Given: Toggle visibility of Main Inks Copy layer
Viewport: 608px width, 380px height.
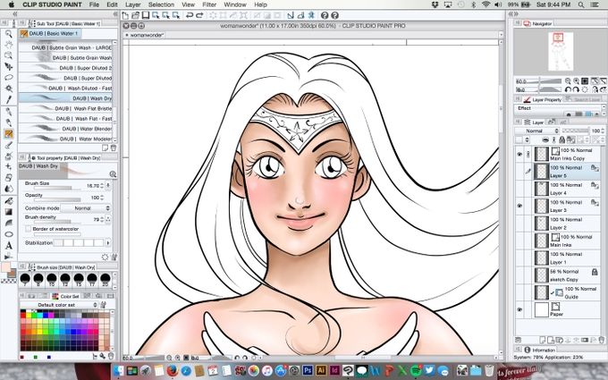Looking at the screenshot, I should [519, 155].
